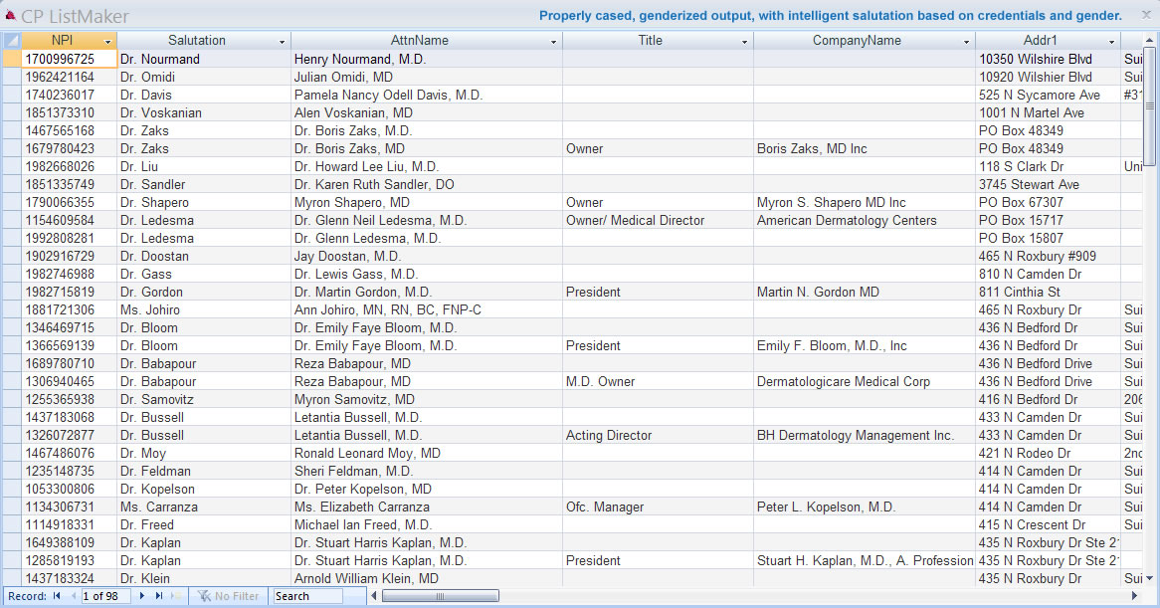Image resolution: width=1160 pixels, height=608 pixels.
Task: Expand the Salutation column dropdown arrow
Action: click(x=282, y=42)
